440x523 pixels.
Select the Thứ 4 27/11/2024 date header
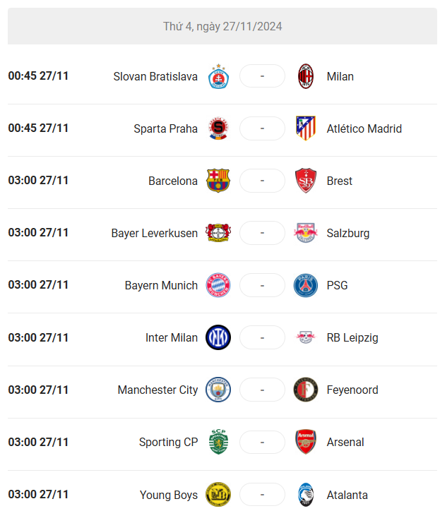pyautogui.click(x=222, y=26)
